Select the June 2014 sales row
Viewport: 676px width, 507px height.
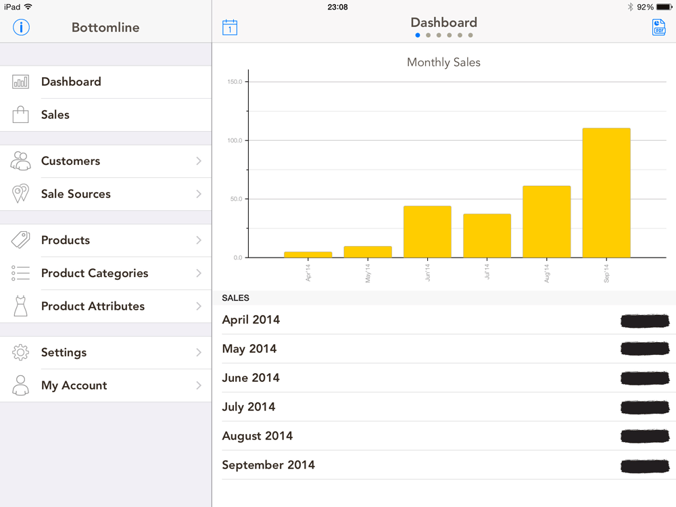click(445, 378)
